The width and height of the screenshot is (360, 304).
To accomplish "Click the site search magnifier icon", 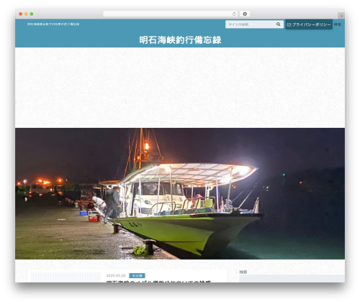I will [x=278, y=24].
